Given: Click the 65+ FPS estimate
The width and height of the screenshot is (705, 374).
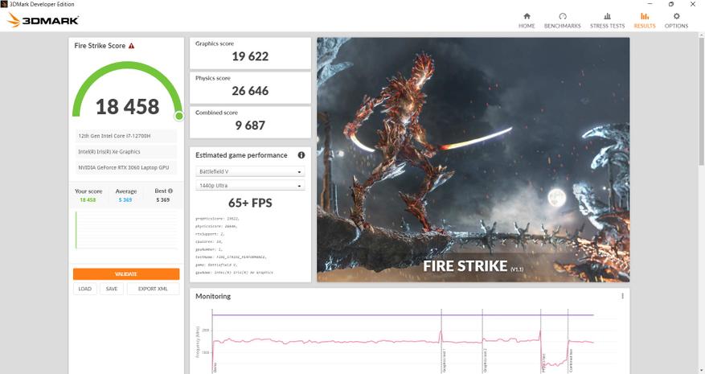Looking at the screenshot, I should [x=250, y=203].
